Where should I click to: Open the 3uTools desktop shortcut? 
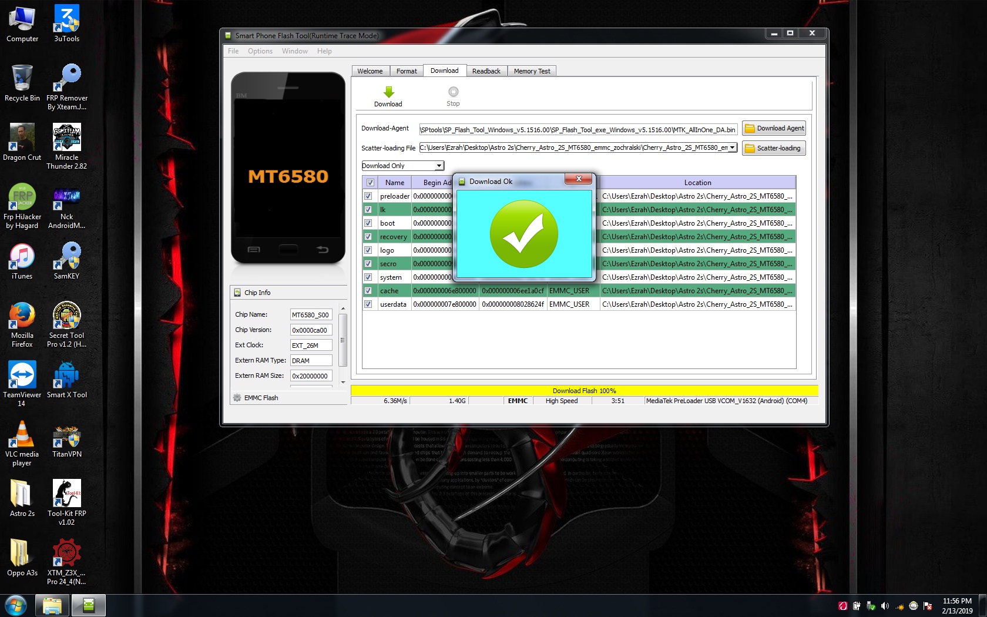(67, 24)
